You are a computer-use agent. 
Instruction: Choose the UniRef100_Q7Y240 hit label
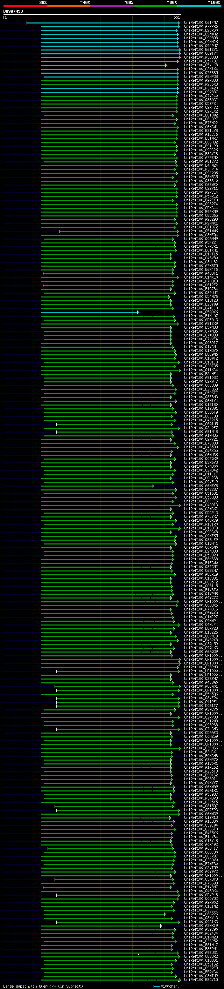point(201,96)
